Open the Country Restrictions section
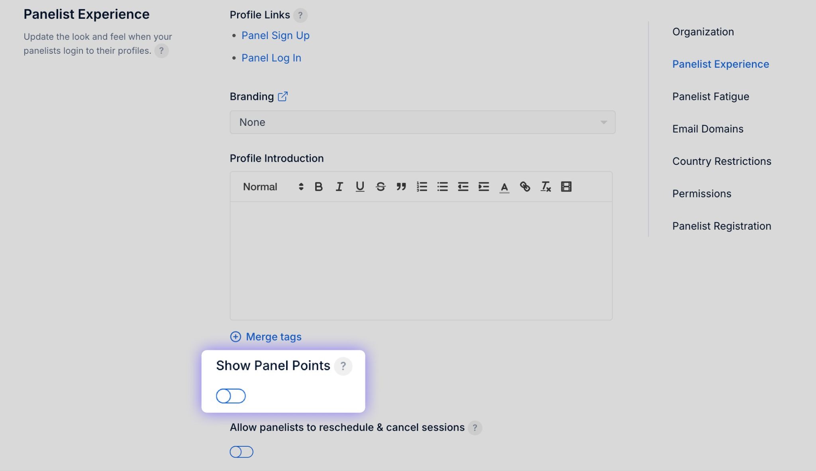Viewport: 816px width, 471px height. click(722, 161)
